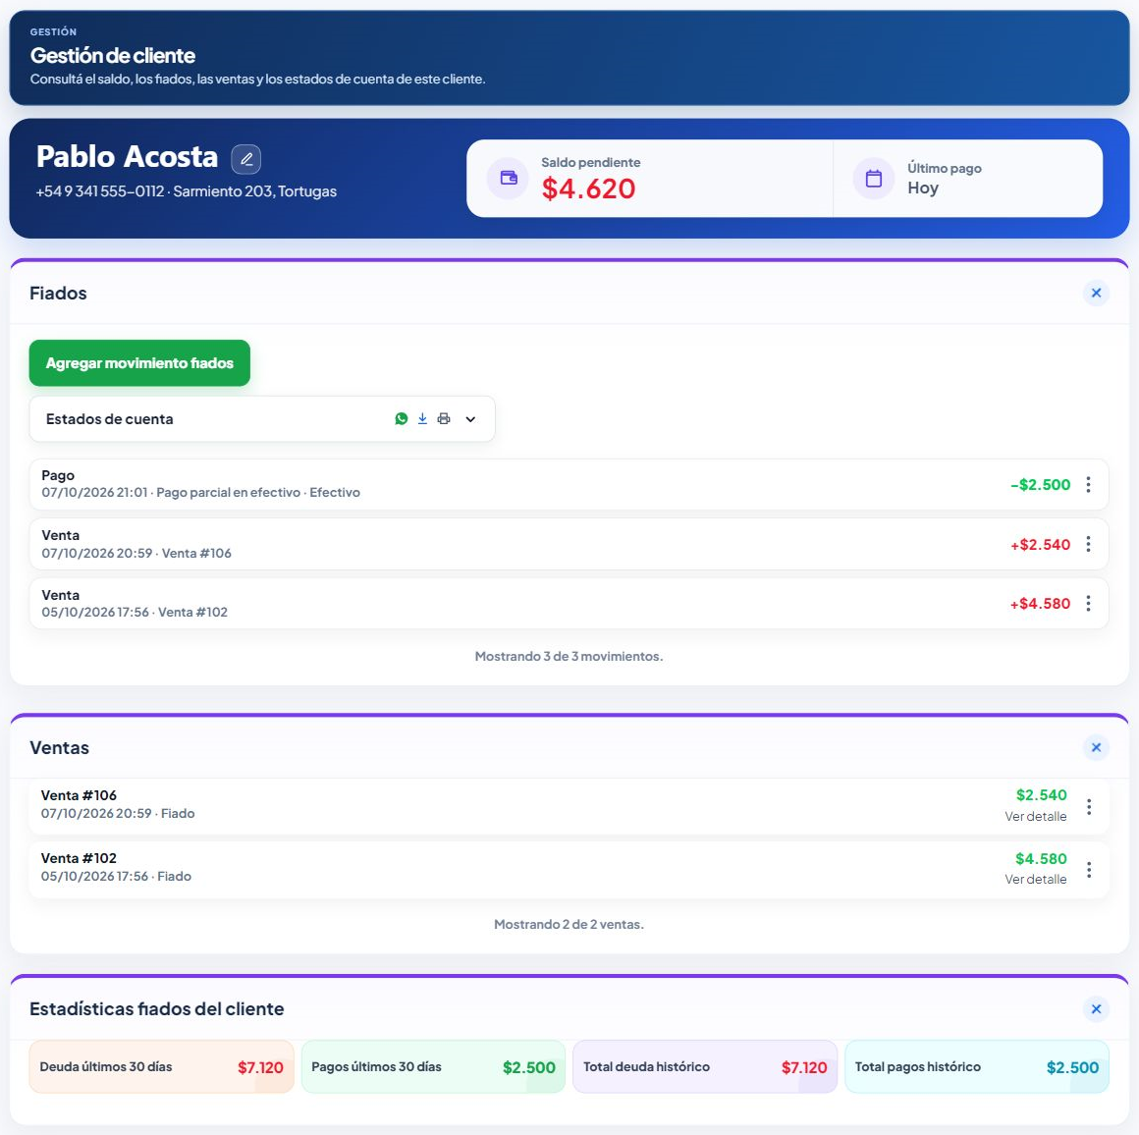Close Estadísticas fiados del cliente panel
The width and height of the screenshot is (1139, 1135).
tap(1096, 1008)
